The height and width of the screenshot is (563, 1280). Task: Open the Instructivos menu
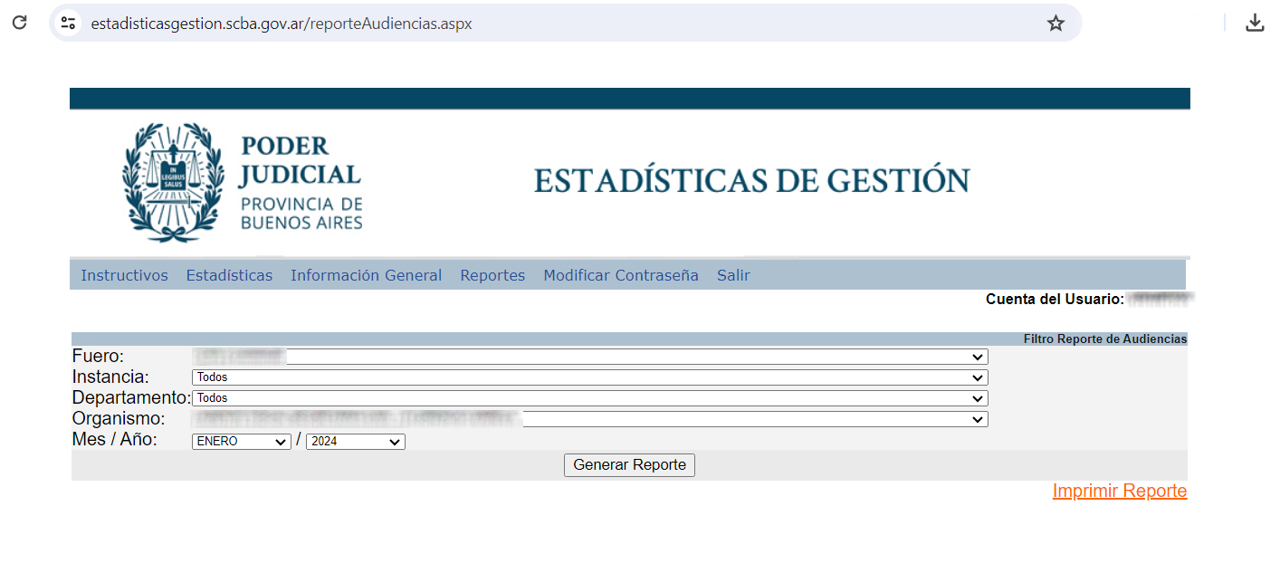point(124,275)
